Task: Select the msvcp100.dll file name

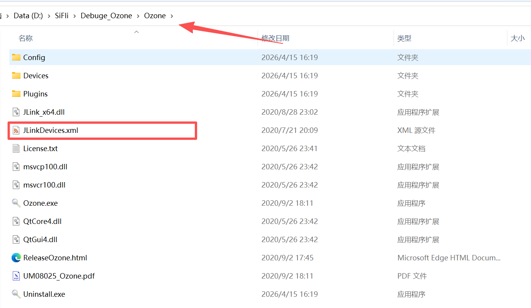Action: tap(45, 167)
